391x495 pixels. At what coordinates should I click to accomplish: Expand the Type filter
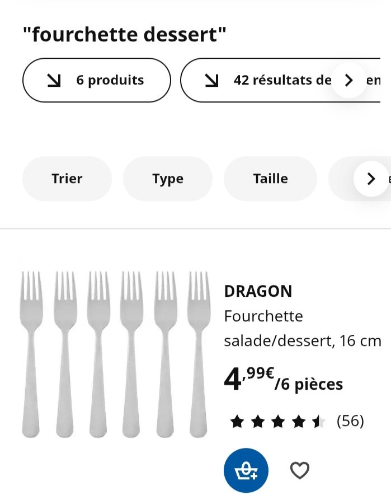click(x=168, y=179)
